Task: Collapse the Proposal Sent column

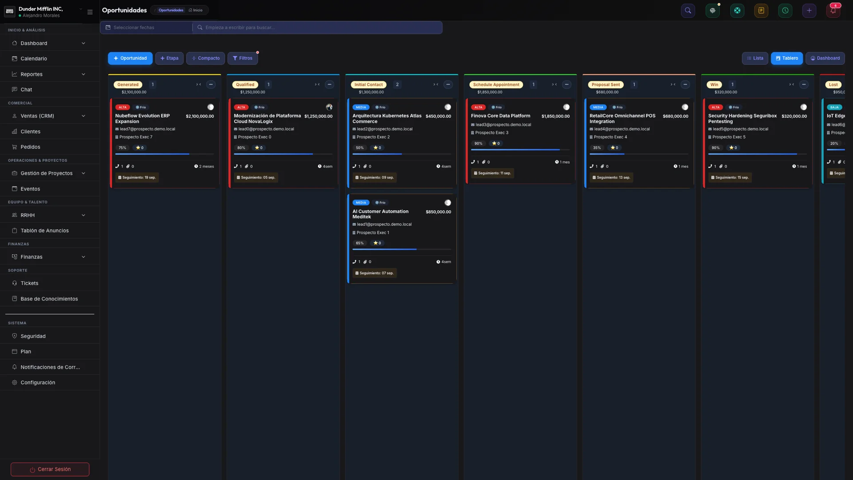Action: click(x=673, y=84)
